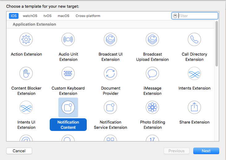
Task: Select Broadcast Upload Extension icon
Action: pyautogui.click(x=152, y=39)
